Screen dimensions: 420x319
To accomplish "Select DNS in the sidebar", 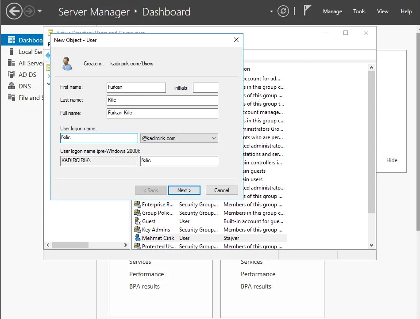I will pos(22,86).
